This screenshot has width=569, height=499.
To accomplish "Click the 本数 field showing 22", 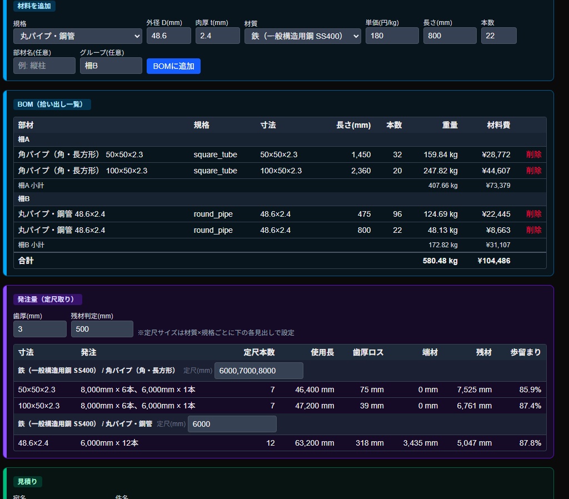I will 498,36.
